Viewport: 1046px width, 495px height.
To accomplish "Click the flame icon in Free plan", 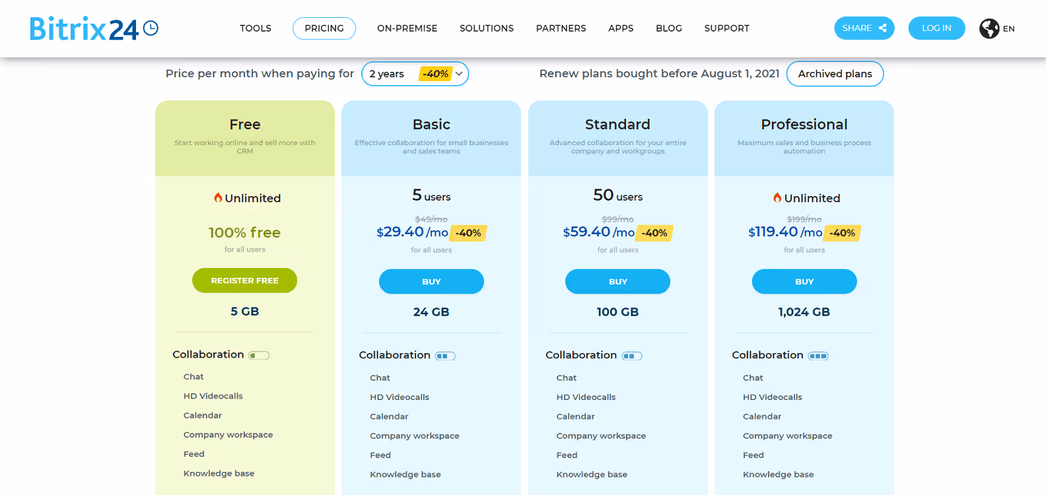I will (x=218, y=197).
